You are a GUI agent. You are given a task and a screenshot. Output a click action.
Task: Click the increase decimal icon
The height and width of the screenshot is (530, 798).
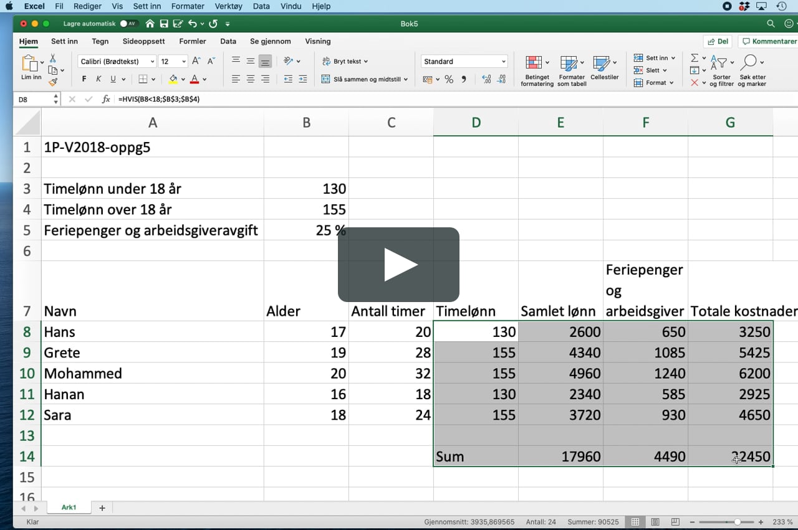pos(486,79)
